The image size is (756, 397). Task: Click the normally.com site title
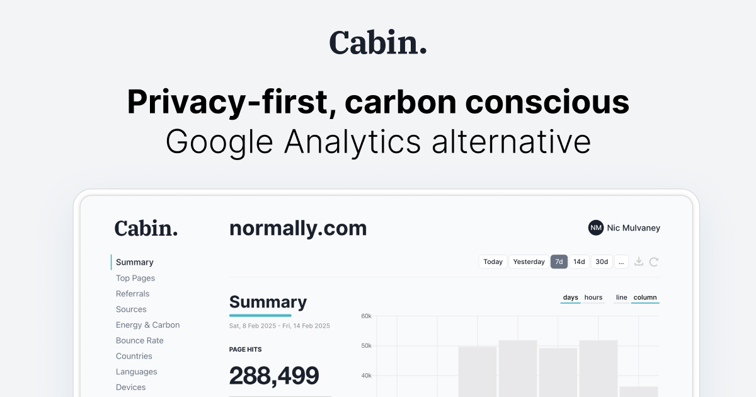298,228
